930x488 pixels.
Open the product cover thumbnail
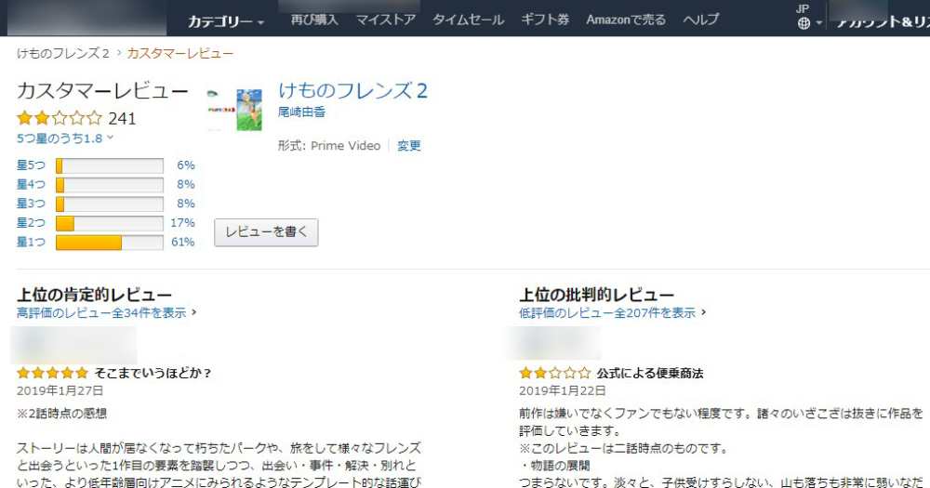click(235, 110)
